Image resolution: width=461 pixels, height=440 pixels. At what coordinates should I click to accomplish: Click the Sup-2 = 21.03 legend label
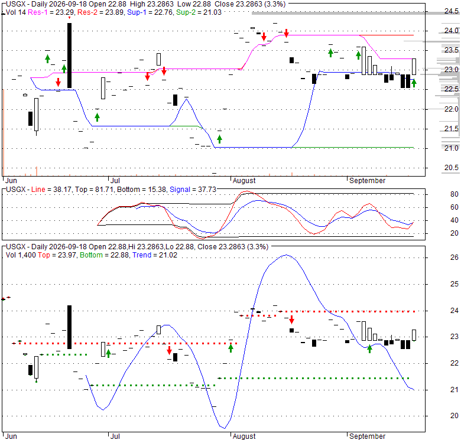199,12
